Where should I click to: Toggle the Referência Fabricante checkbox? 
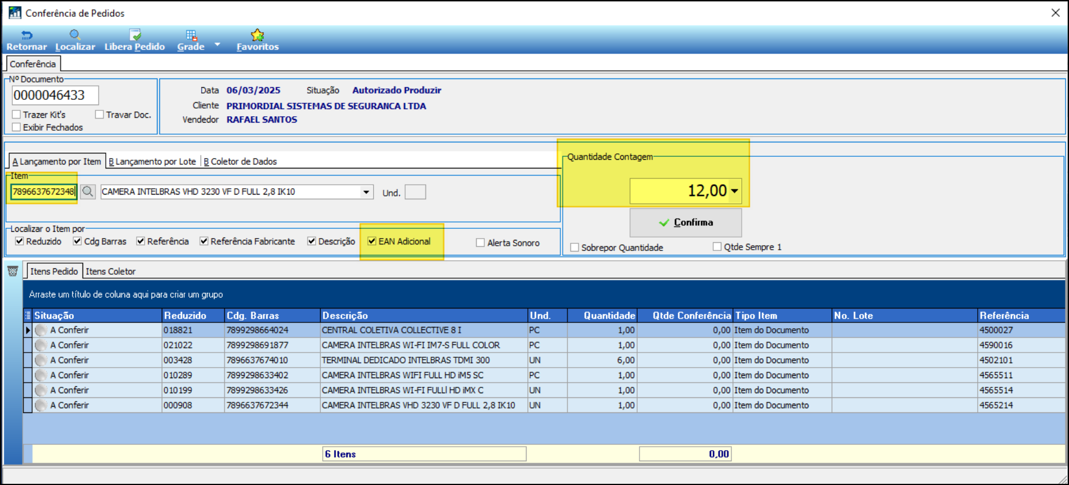(x=203, y=241)
